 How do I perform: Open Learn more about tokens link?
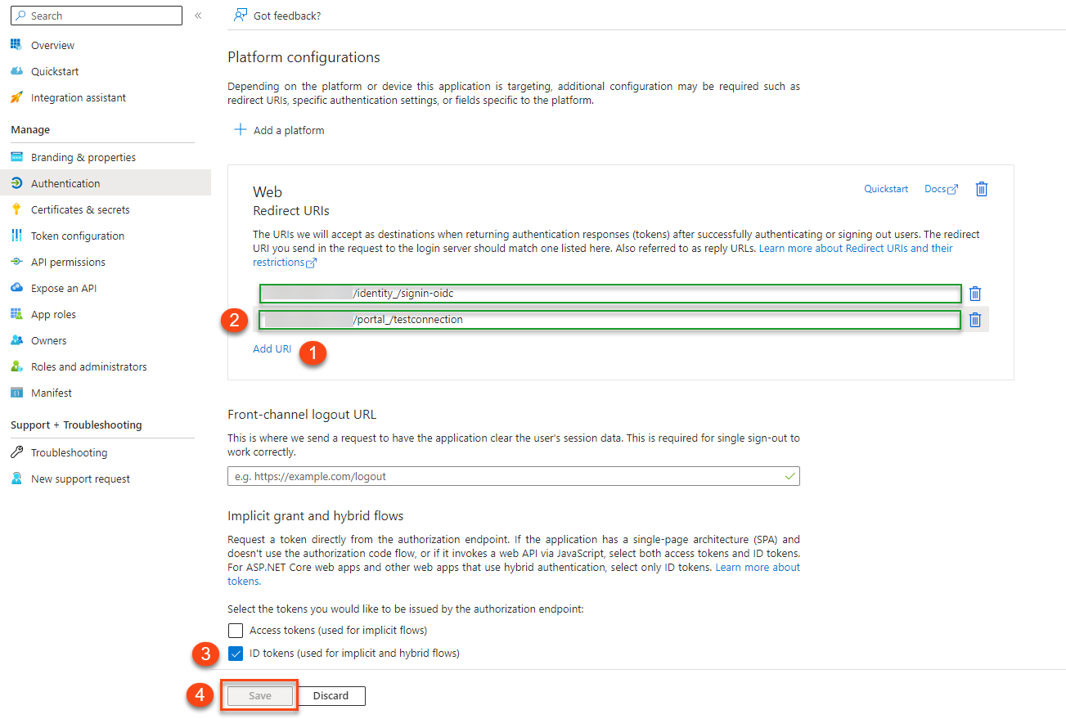[758, 567]
